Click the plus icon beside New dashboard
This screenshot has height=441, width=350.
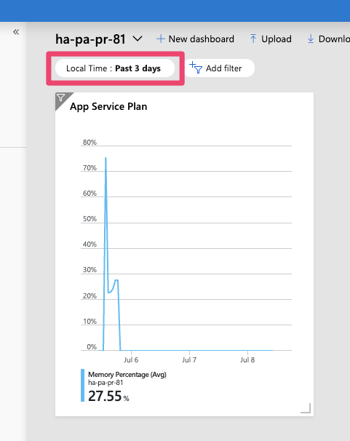coord(161,39)
